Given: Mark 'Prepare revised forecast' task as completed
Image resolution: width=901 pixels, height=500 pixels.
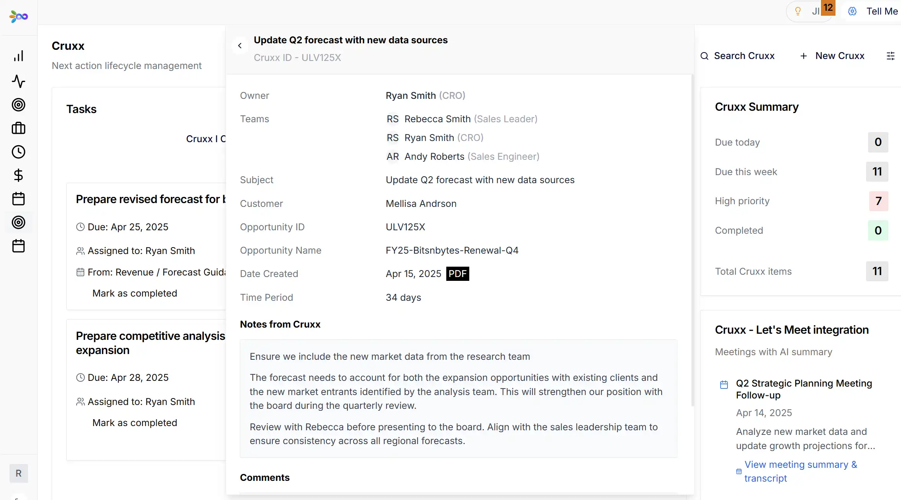Looking at the screenshot, I should [x=134, y=293].
